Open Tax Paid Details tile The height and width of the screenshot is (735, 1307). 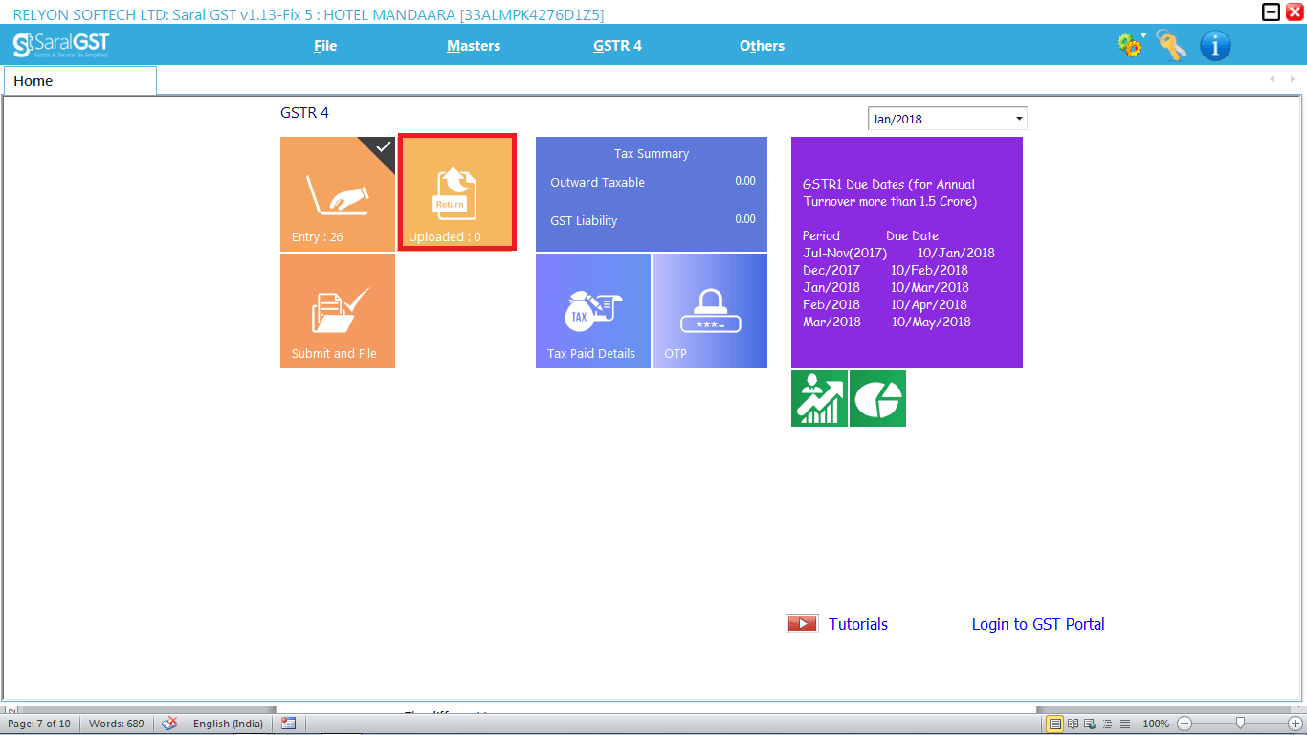[x=592, y=311]
